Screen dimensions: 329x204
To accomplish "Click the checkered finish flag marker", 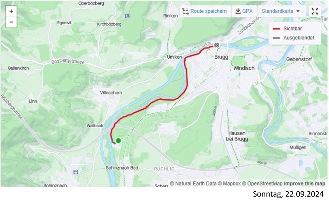I will 217,45.
